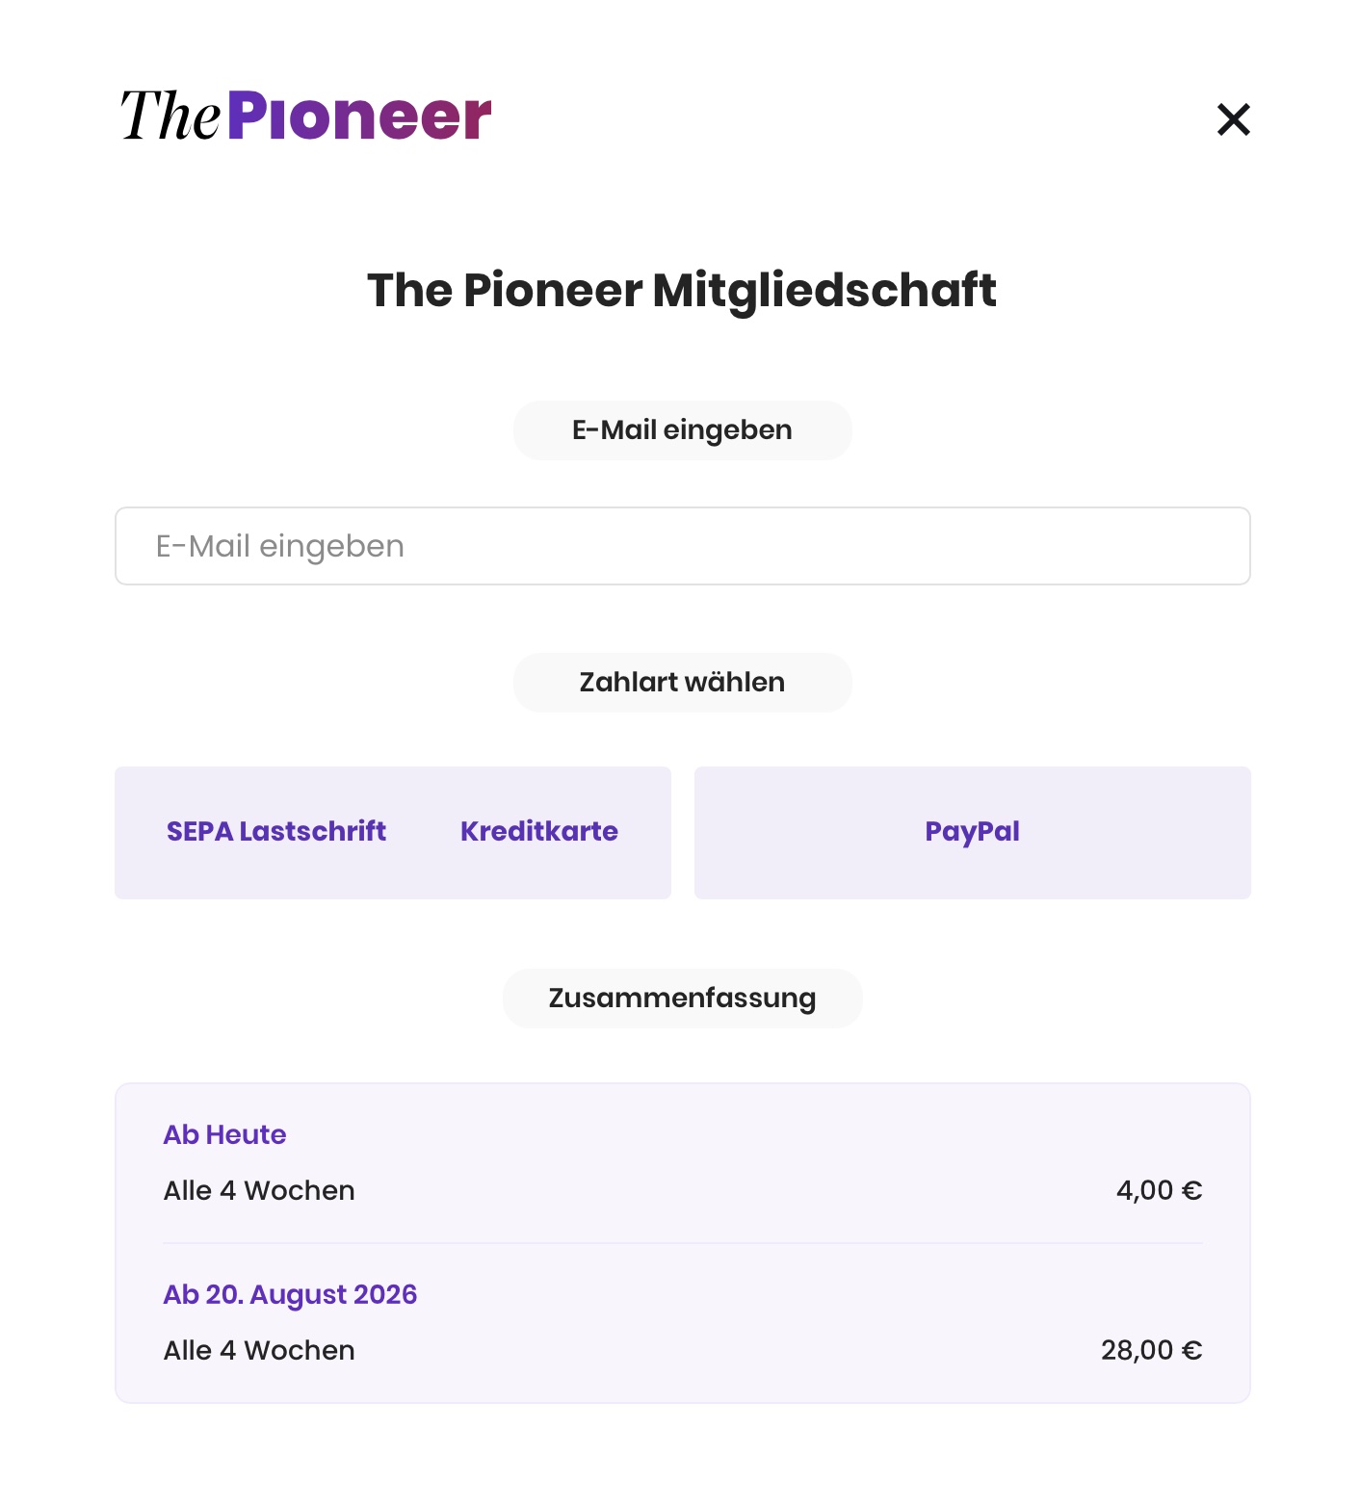1360x1506 pixels.
Task: Click the first Alle 4 Wochen row
Action: [x=258, y=1190]
